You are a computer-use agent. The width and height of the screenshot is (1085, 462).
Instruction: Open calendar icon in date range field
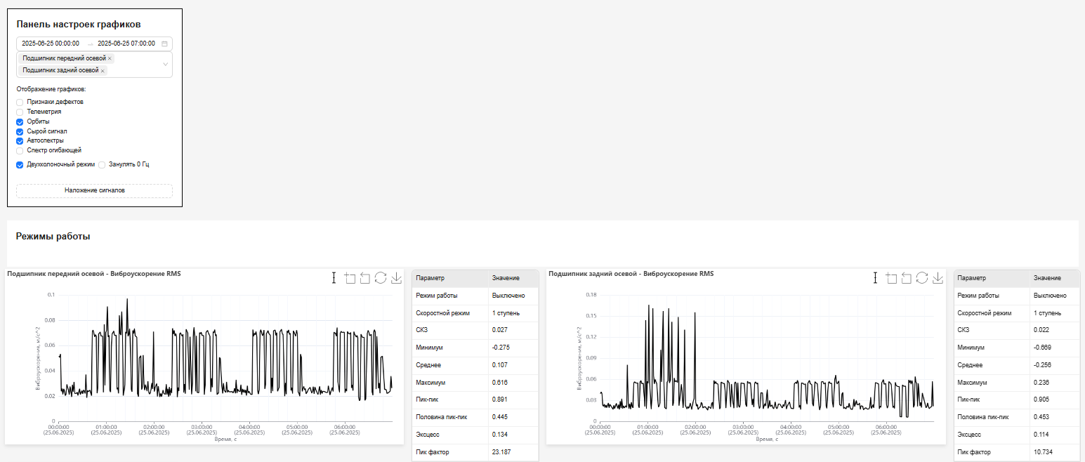164,44
